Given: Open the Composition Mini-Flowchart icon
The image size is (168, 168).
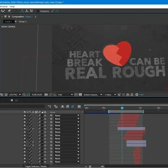Looking at the screenshot, I should (x=49, y=106).
